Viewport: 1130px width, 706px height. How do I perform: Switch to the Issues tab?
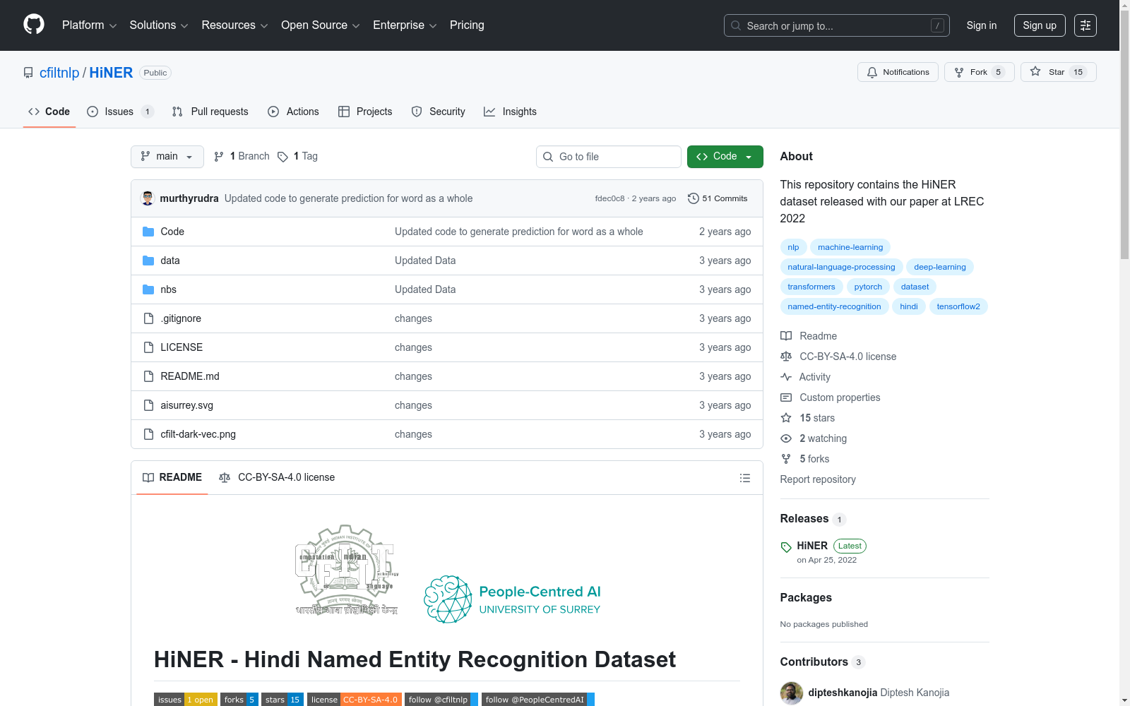tap(120, 112)
